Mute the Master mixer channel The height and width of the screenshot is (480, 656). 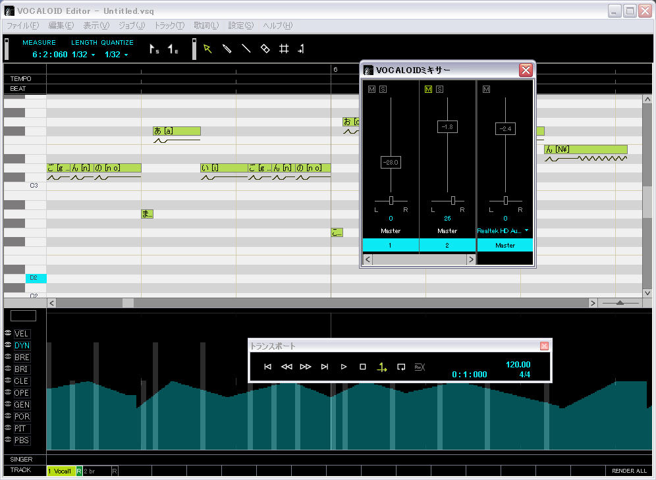point(486,89)
